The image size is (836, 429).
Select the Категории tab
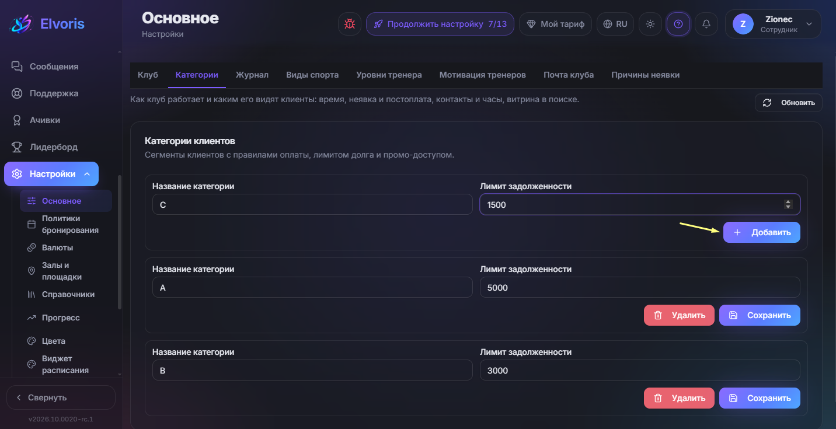tap(197, 75)
